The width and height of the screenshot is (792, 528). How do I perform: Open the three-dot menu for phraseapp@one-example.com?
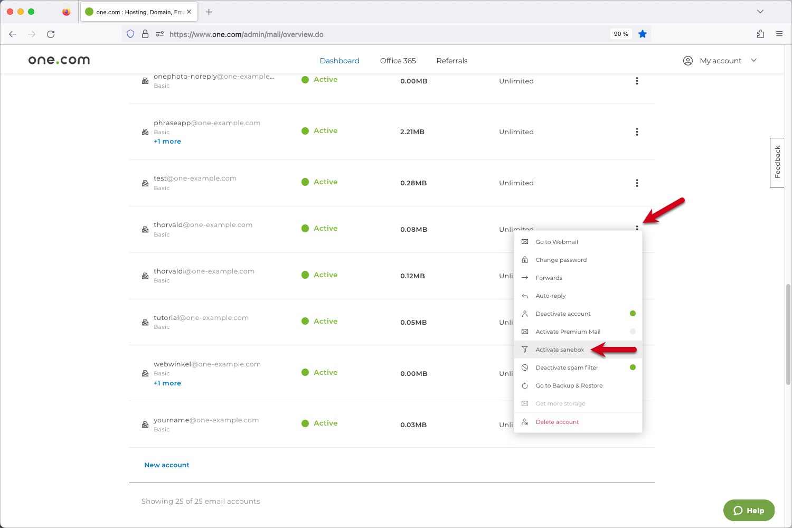tap(637, 132)
